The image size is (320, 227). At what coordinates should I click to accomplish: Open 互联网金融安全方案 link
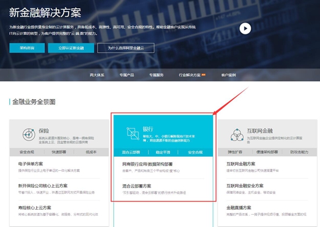(245, 186)
